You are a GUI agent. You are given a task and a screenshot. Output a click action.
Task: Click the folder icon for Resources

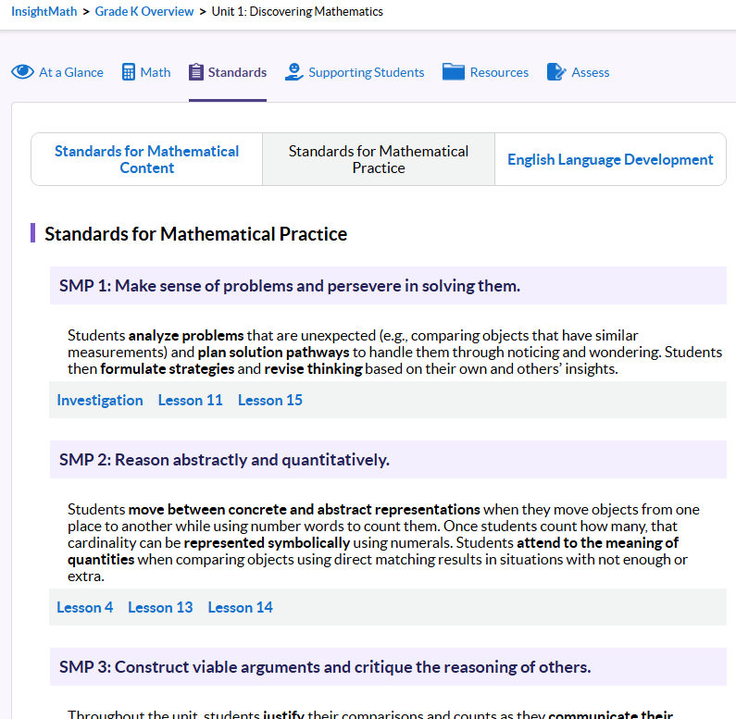(454, 72)
